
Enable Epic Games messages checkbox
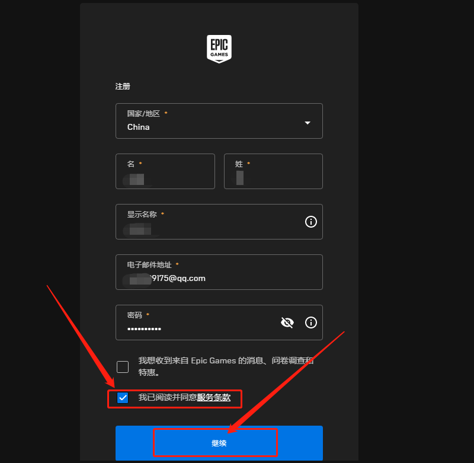tap(123, 367)
